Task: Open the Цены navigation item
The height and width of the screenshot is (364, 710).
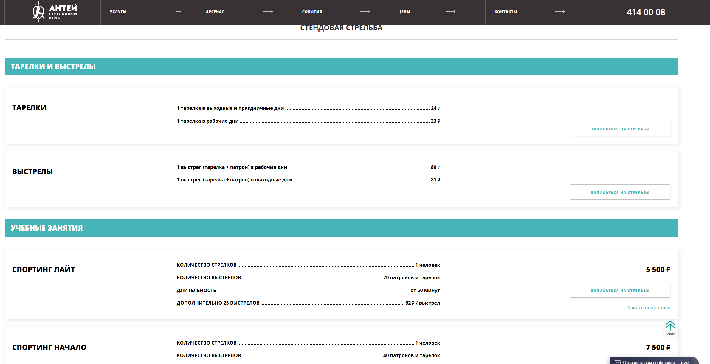Action: coord(404,12)
